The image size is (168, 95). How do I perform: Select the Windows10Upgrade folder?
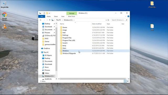click(69, 53)
